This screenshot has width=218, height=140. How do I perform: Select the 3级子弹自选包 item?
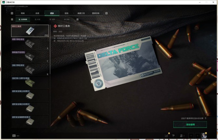click(x=30, y=70)
